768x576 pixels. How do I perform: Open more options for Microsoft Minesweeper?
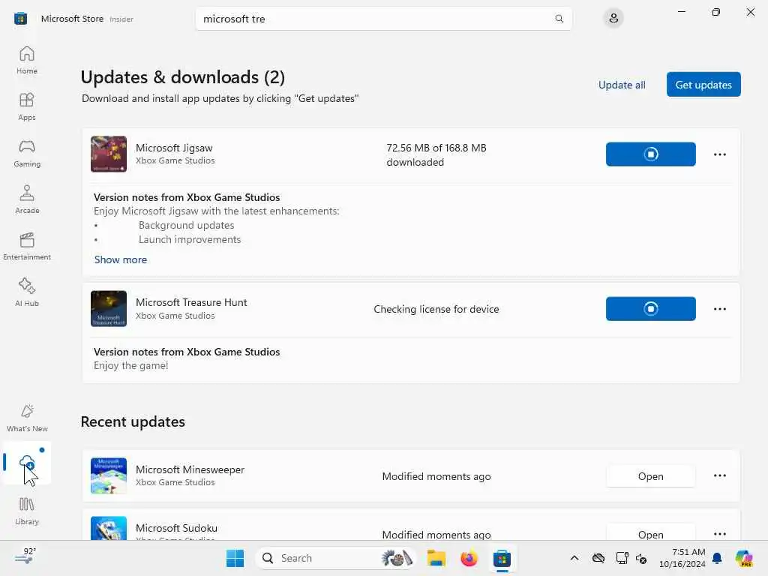tap(719, 475)
